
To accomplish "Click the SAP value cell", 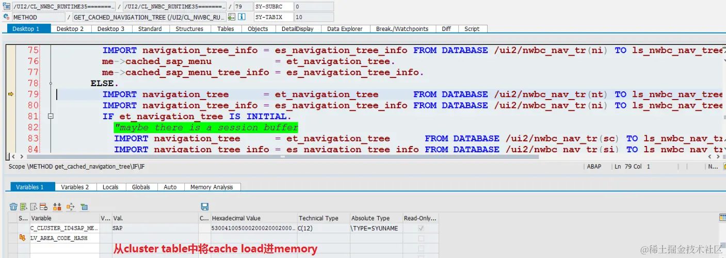I will click(x=155, y=228).
